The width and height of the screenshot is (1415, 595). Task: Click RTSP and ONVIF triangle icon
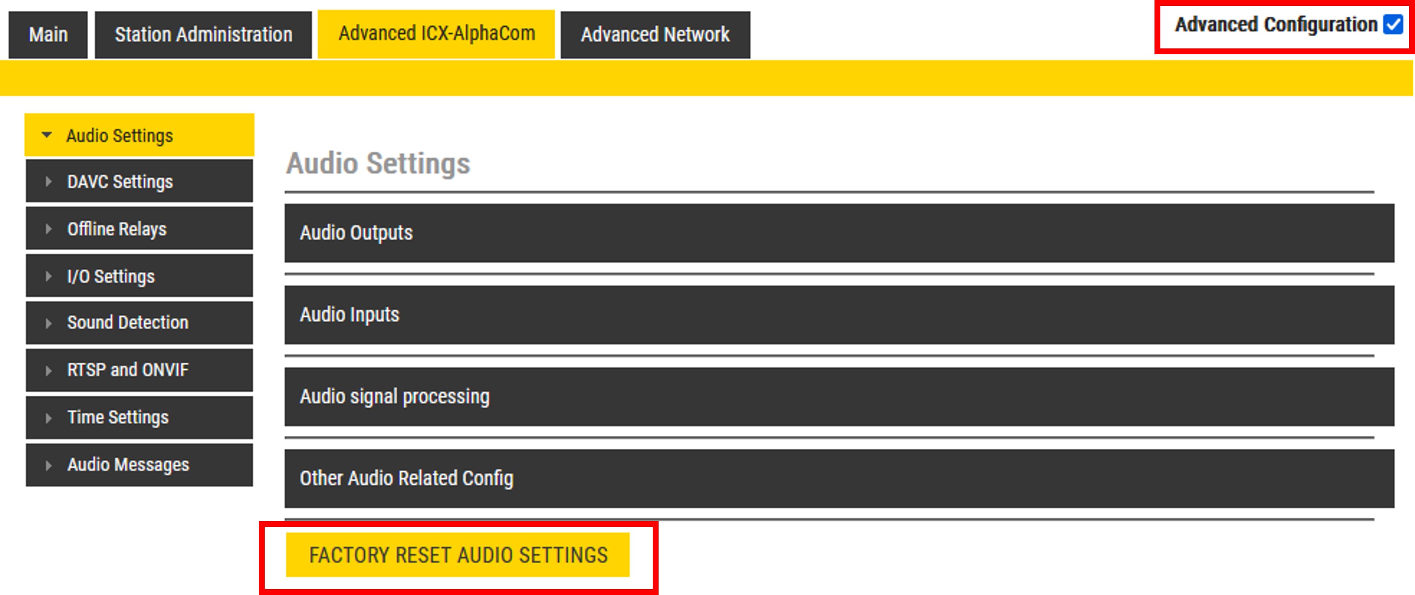49,370
